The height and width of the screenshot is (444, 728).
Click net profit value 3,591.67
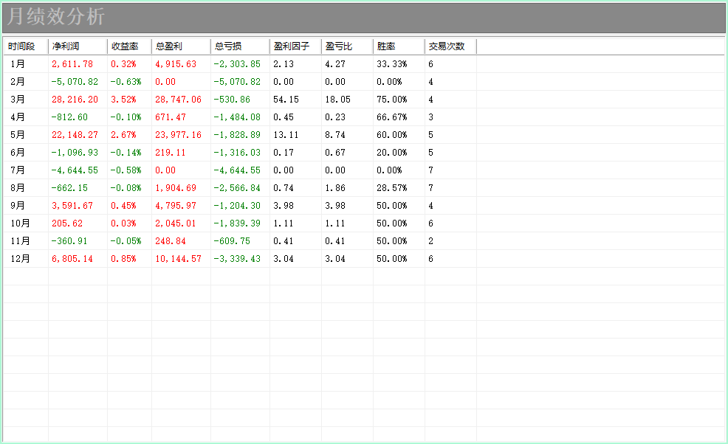pyautogui.click(x=72, y=206)
